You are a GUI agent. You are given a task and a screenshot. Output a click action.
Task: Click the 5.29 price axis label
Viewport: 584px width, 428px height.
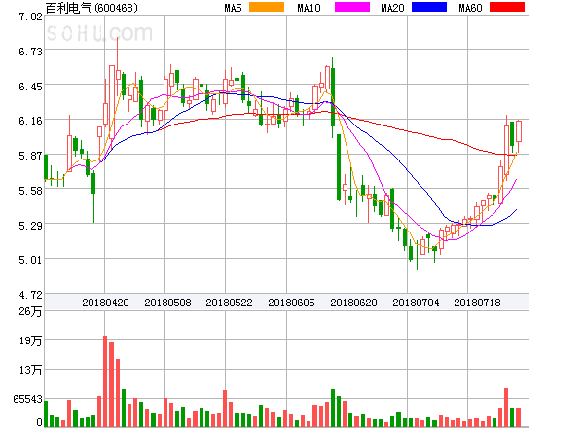30,226
